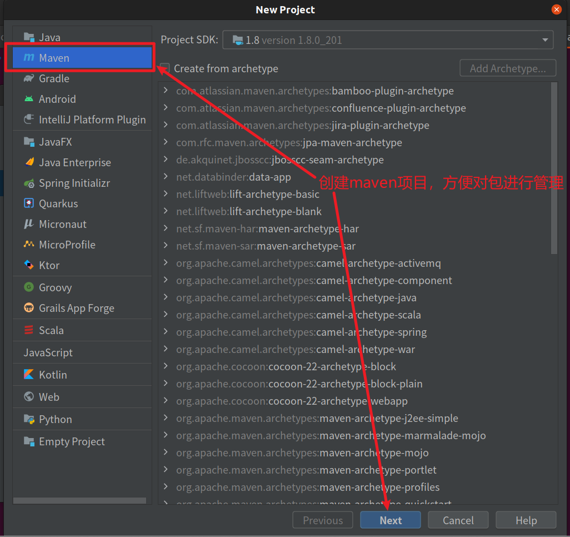The width and height of the screenshot is (570, 537).
Task: Expand lift-archetype-basic entry
Action: tap(166, 193)
